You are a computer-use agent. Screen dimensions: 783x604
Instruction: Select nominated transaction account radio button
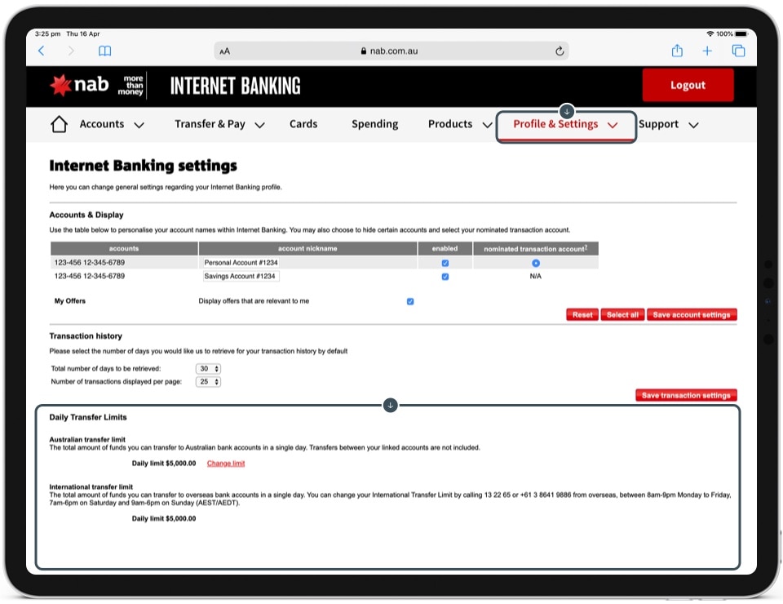click(535, 263)
